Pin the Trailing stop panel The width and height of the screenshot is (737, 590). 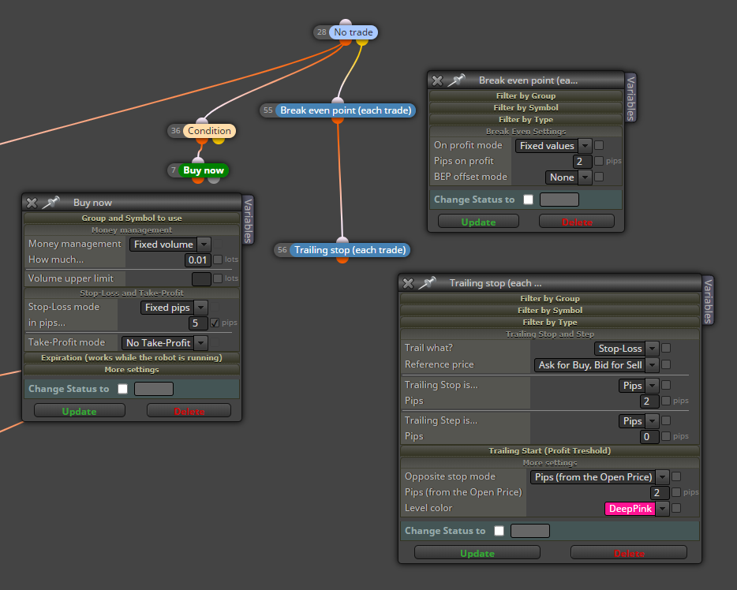point(427,283)
